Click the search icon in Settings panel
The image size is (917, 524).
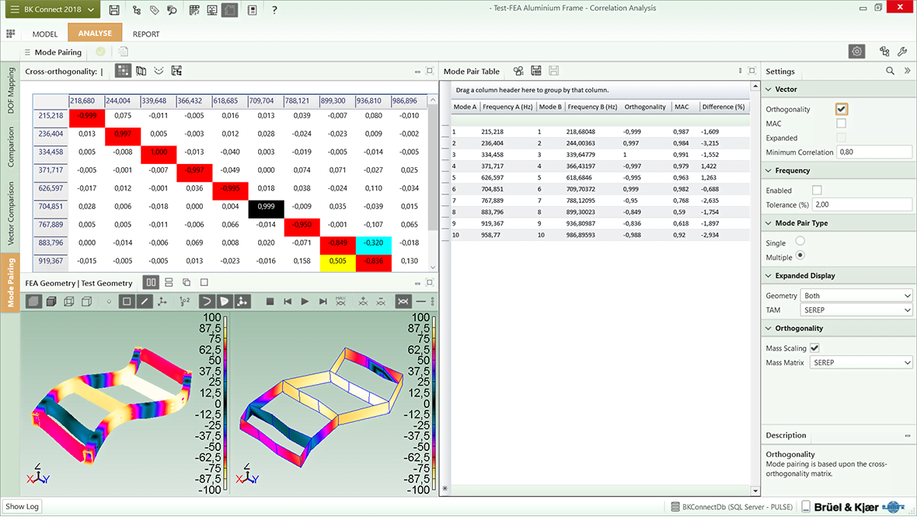tap(890, 71)
